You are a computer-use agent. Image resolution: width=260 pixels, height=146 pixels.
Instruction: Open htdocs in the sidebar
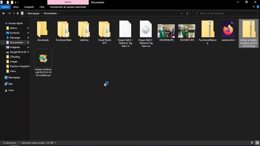tap(13, 28)
